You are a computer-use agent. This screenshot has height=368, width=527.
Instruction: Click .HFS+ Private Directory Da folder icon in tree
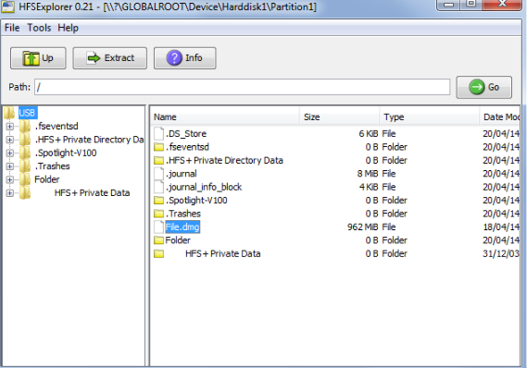(x=25, y=140)
